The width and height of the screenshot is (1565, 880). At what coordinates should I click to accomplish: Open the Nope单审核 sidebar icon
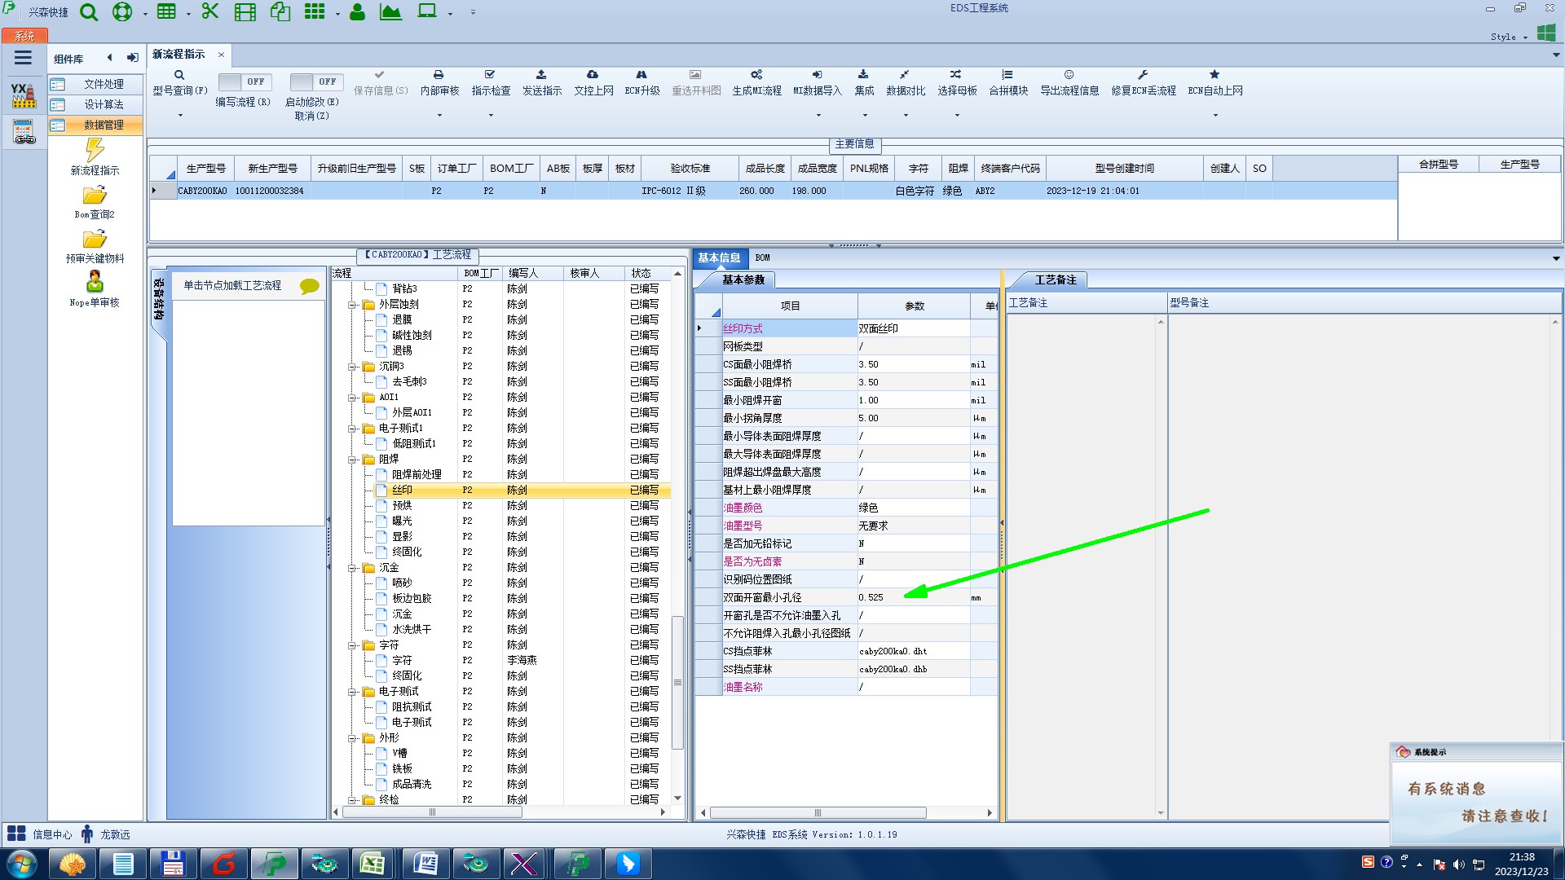point(95,283)
